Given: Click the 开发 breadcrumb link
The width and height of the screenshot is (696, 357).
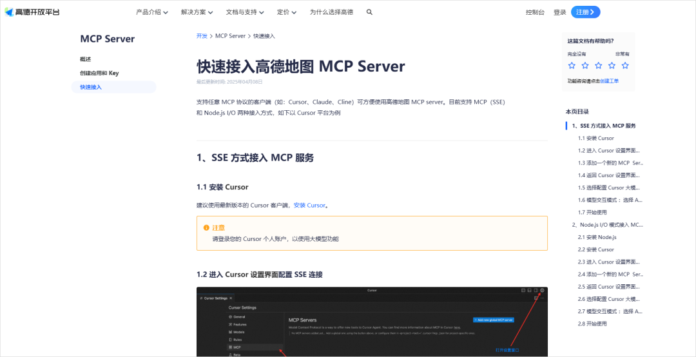Looking at the screenshot, I should [202, 36].
